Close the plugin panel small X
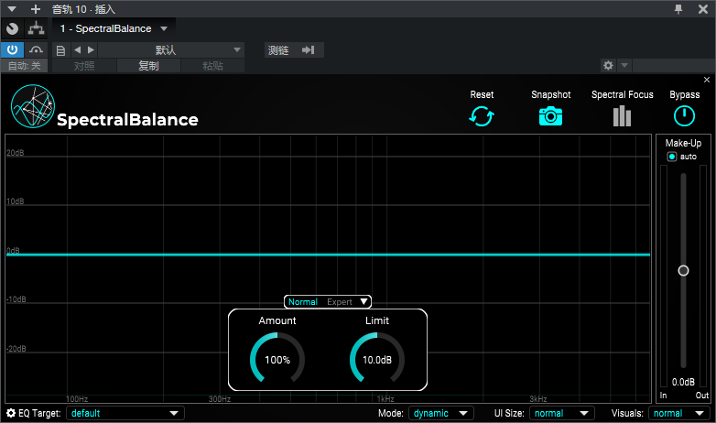This screenshot has width=716, height=423. click(707, 80)
